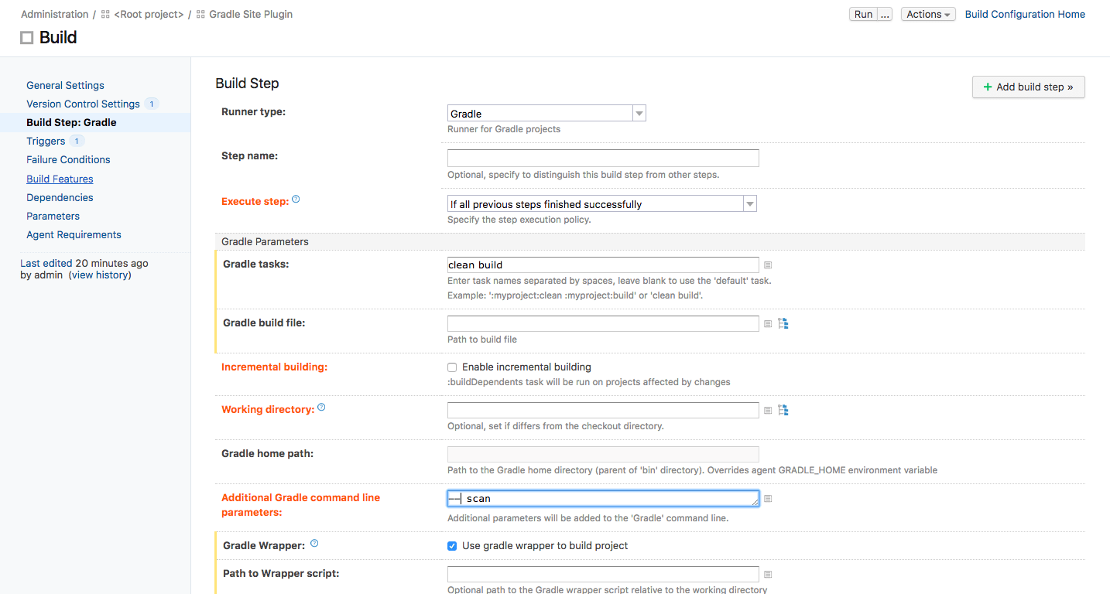1110x594 pixels.
Task: Enable incremental building checkbox
Action: (452, 367)
